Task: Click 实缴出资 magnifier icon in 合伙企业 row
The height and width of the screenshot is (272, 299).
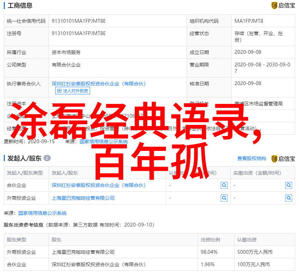Action: [289, 185]
